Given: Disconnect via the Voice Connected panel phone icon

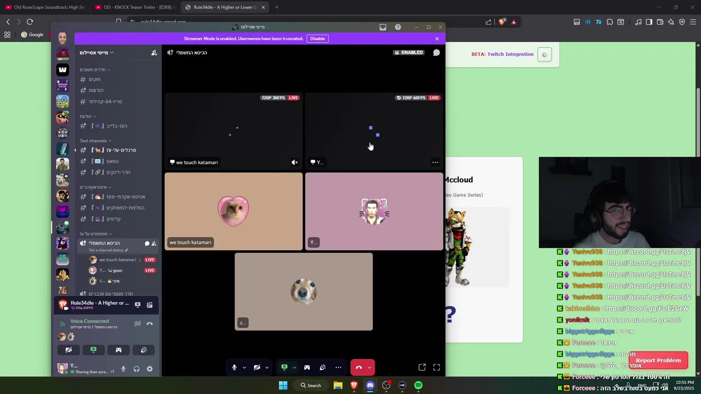Looking at the screenshot, I should point(150,323).
